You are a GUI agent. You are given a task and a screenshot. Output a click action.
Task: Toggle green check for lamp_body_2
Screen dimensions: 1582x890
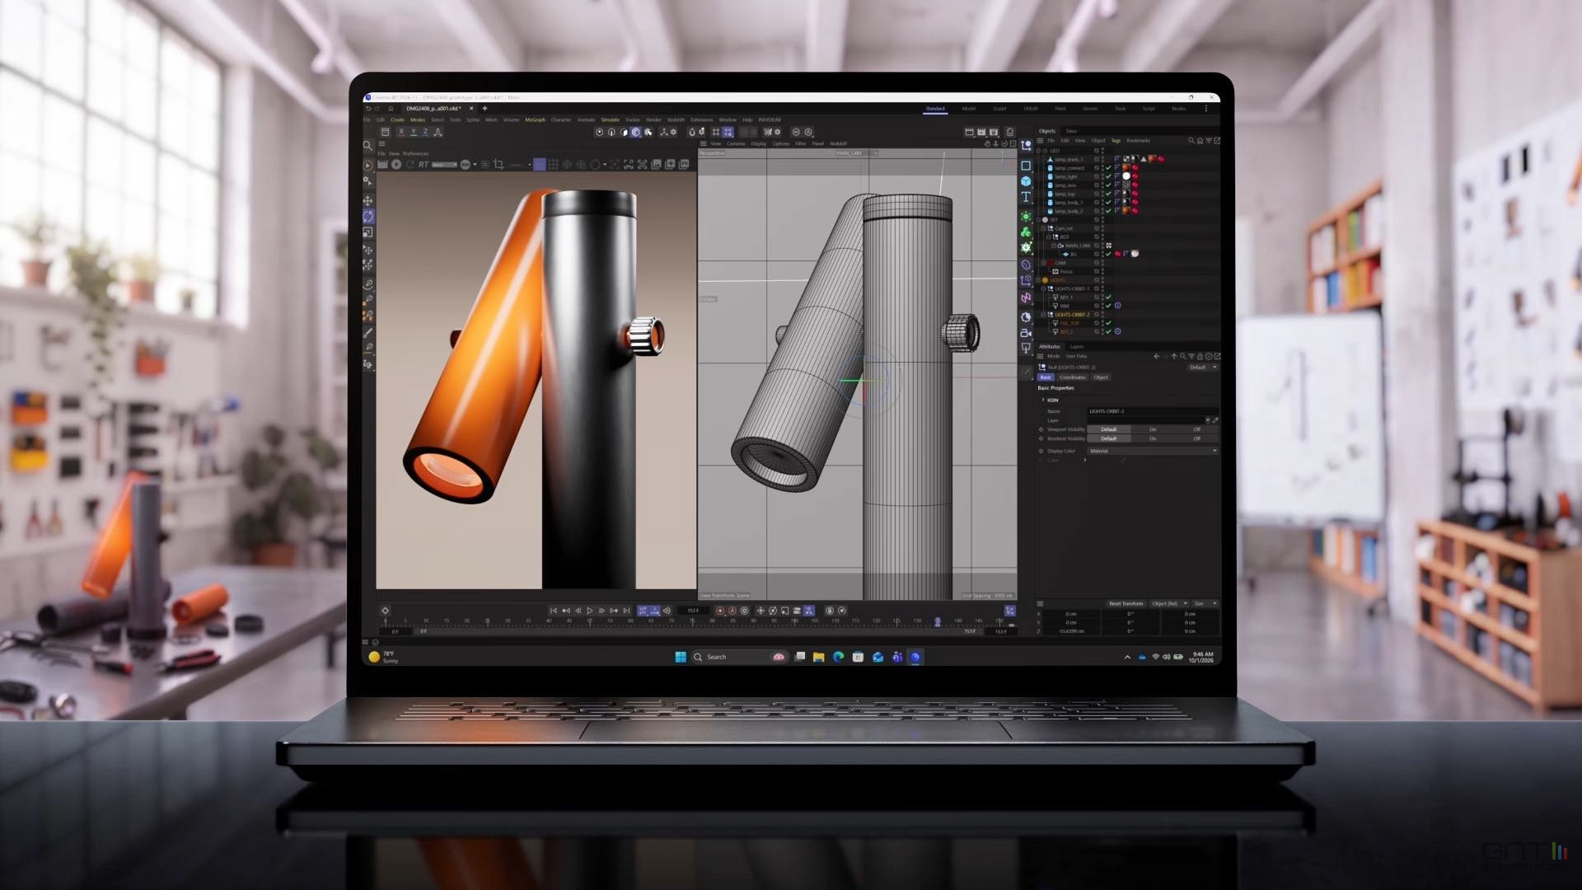coord(1108,211)
